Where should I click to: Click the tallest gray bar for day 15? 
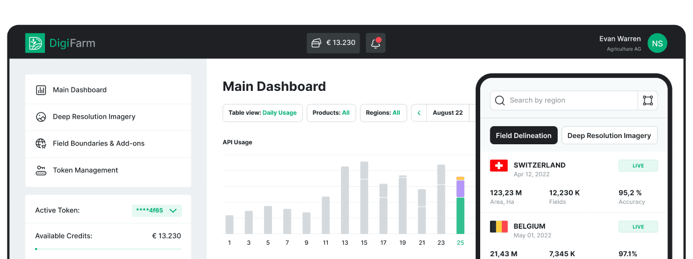click(364, 198)
